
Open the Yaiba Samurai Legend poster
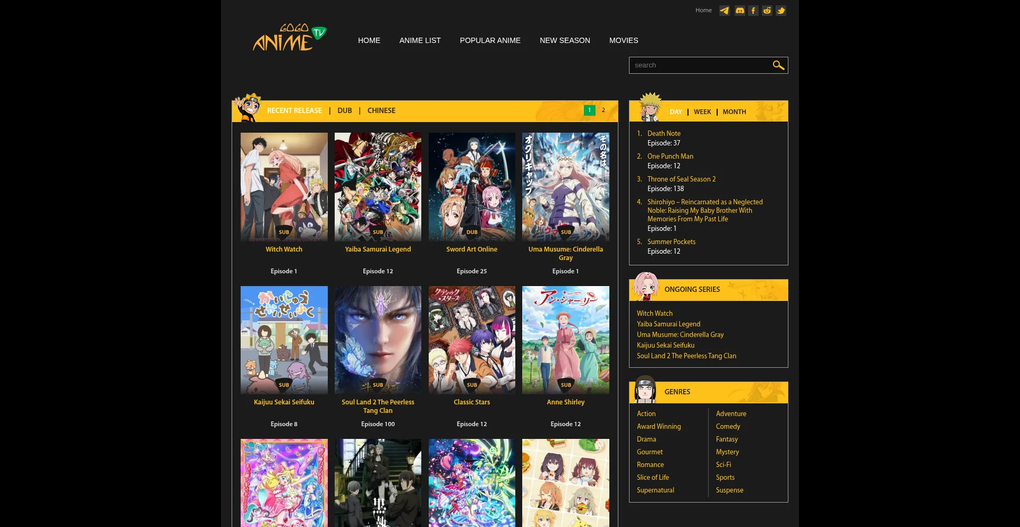[378, 187]
